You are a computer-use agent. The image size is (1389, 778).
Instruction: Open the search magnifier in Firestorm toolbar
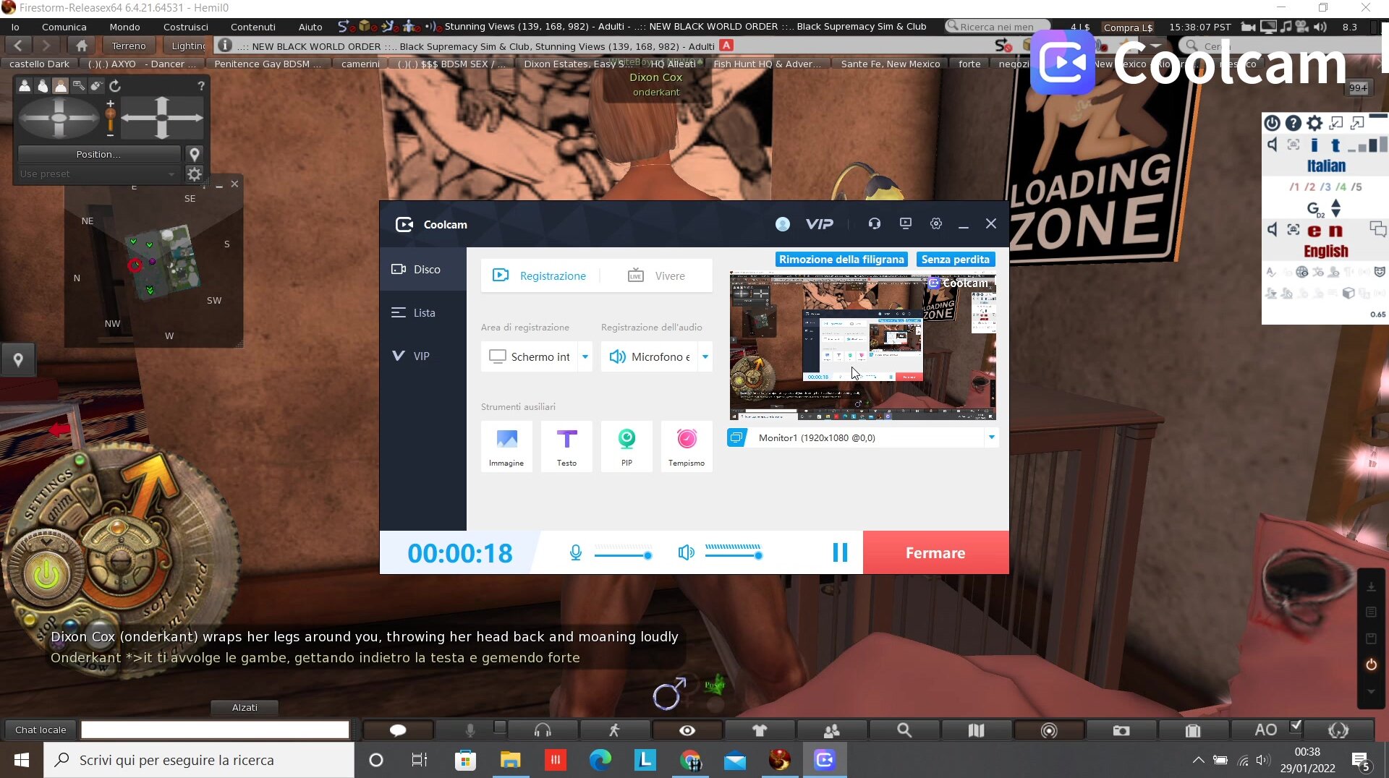[x=904, y=730]
